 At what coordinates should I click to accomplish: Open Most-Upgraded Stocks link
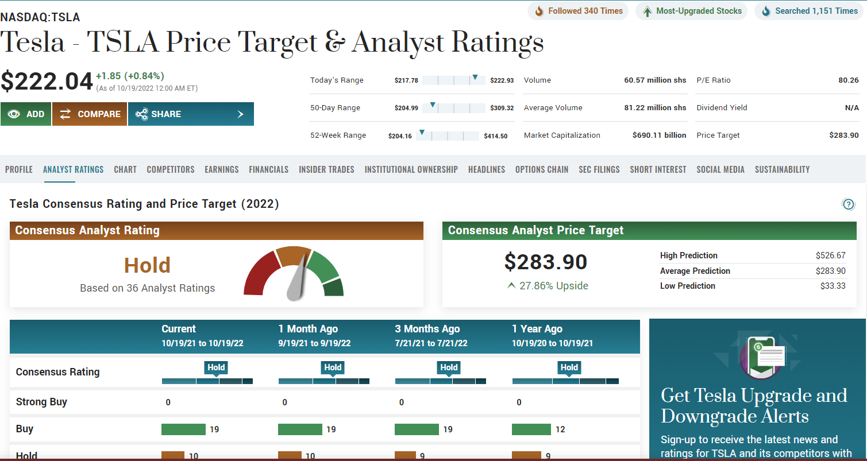tap(691, 11)
